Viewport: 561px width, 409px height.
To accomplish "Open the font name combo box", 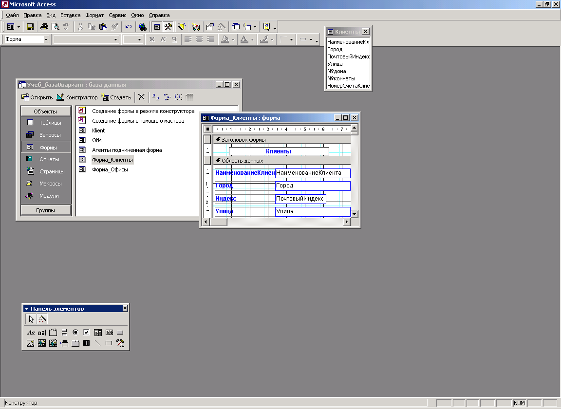I will tap(115, 39).
